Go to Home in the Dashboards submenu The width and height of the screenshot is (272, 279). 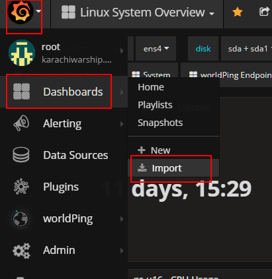click(151, 87)
